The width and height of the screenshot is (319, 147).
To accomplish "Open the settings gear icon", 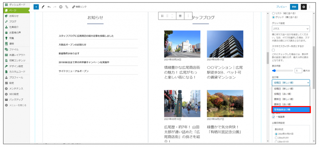I will tap(303, 7).
